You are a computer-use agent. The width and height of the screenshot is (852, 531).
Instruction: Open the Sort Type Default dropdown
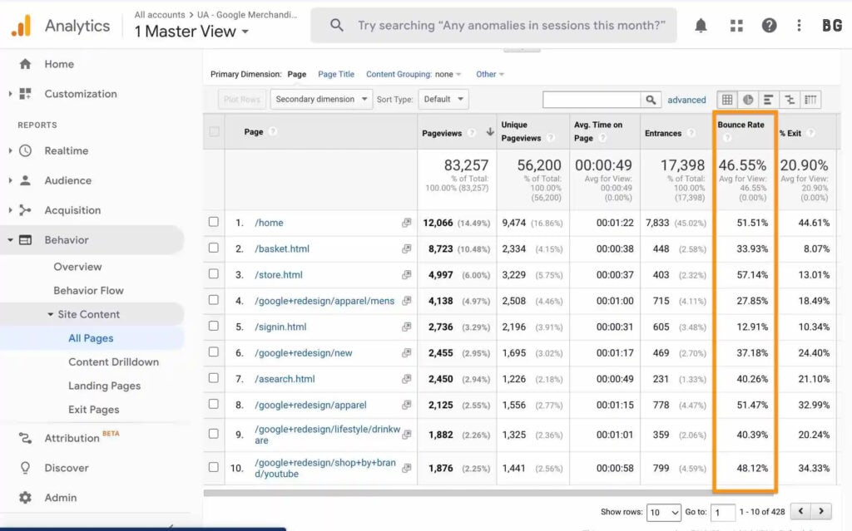(x=443, y=100)
